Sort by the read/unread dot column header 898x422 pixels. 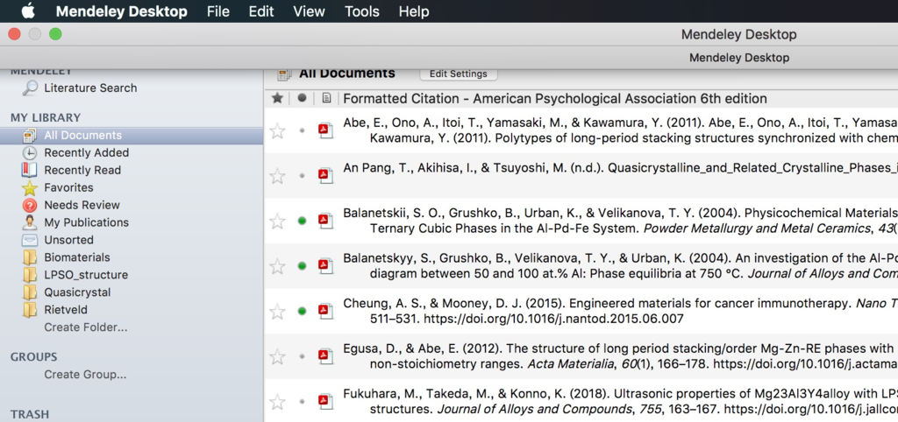pyautogui.click(x=302, y=98)
